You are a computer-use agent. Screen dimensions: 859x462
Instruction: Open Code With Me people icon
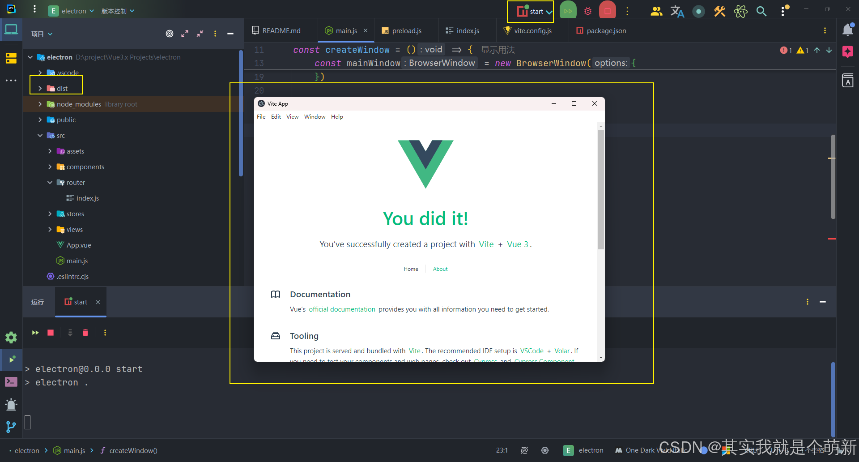(x=656, y=11)
